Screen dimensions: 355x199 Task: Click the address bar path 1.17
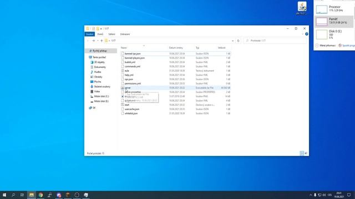coord(113,40)
